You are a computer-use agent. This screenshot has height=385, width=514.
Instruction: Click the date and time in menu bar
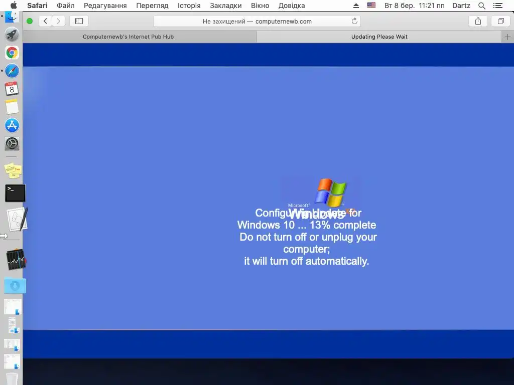tap(414, 6)
